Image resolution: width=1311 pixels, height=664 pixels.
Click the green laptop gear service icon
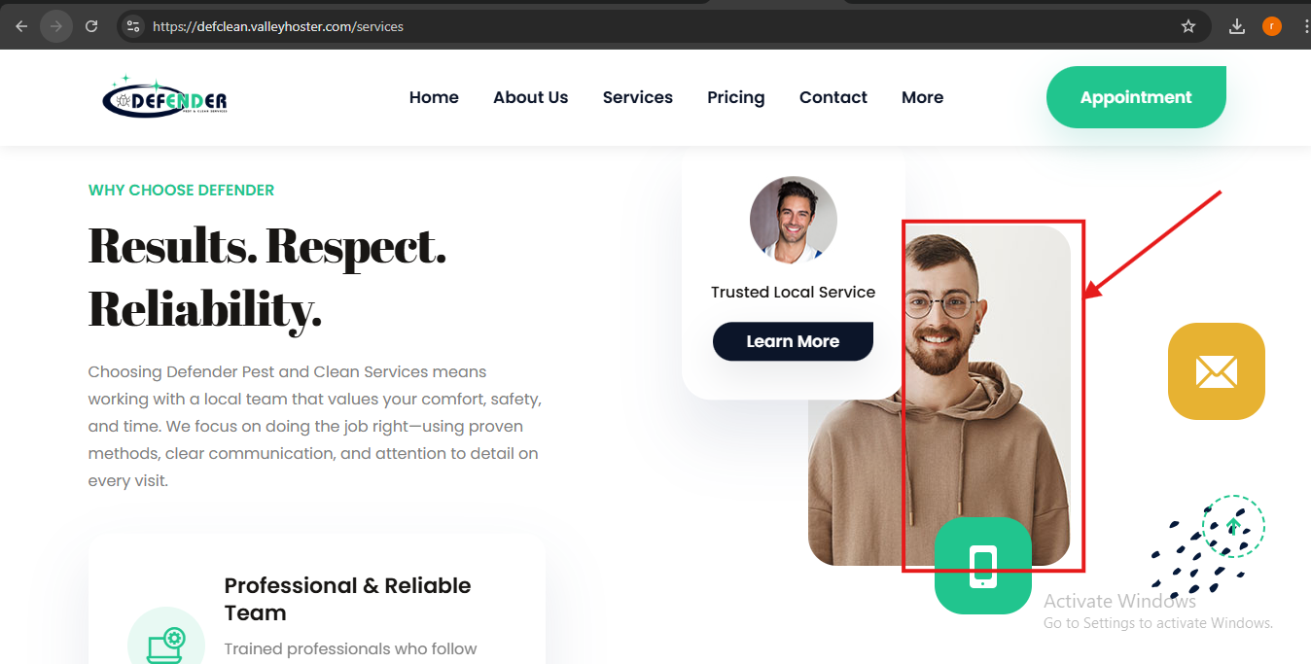[166, 643]
